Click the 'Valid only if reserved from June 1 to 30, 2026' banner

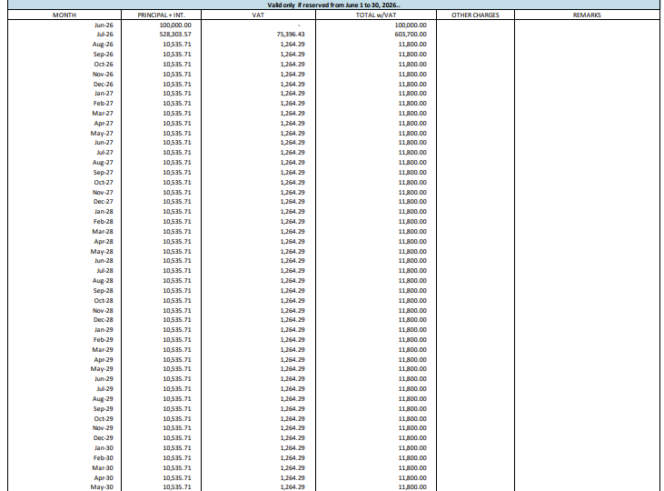333,5
